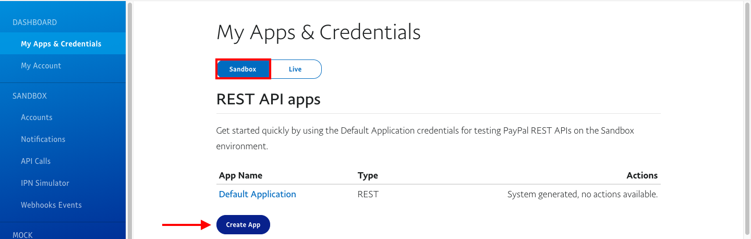Screen dimensions: 751x239
Task: Open sandbox Accounts page
Action: (37, 117)
